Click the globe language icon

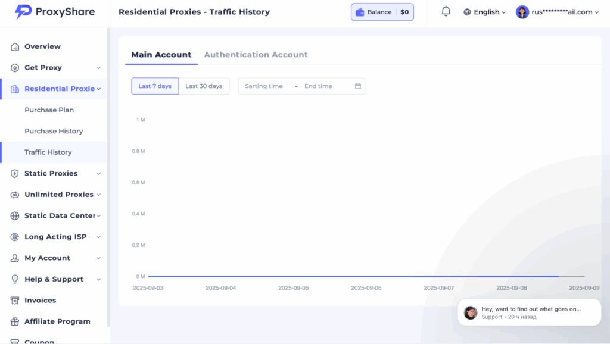coord(467,12)
